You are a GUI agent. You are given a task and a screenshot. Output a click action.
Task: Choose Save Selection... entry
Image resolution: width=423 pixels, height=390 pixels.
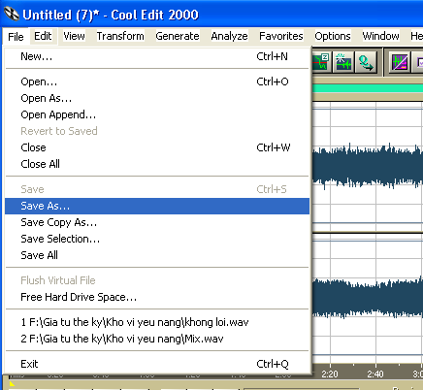pos(157,239)
